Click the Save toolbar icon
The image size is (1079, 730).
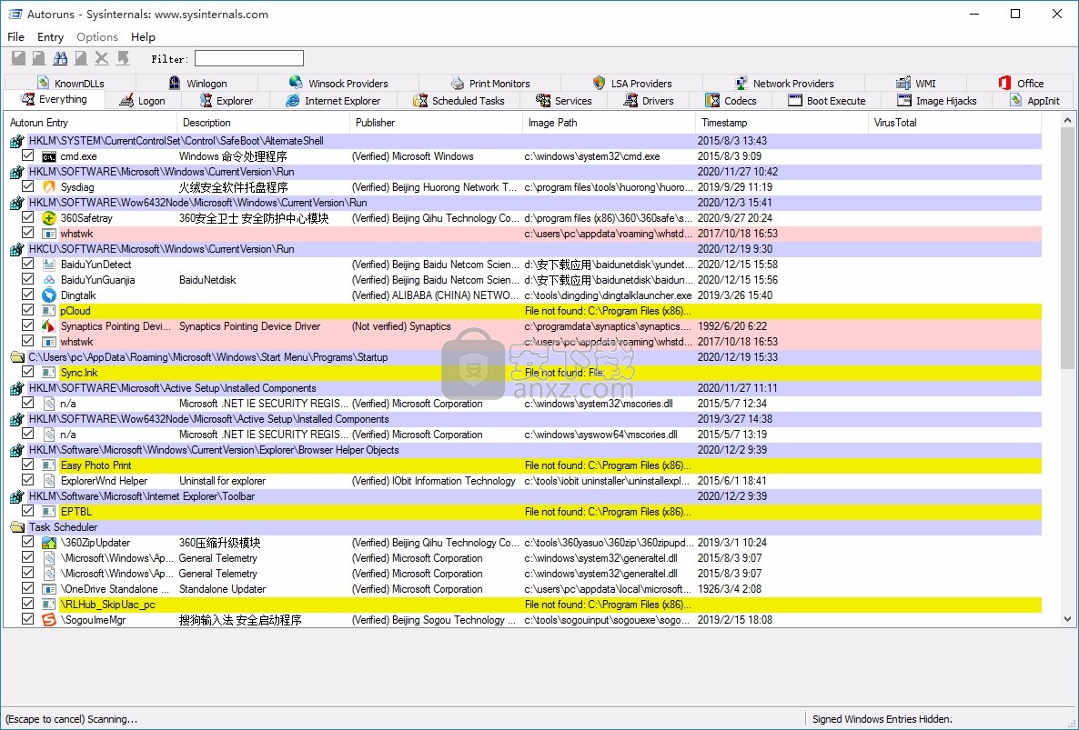click(x=18, y=58)
